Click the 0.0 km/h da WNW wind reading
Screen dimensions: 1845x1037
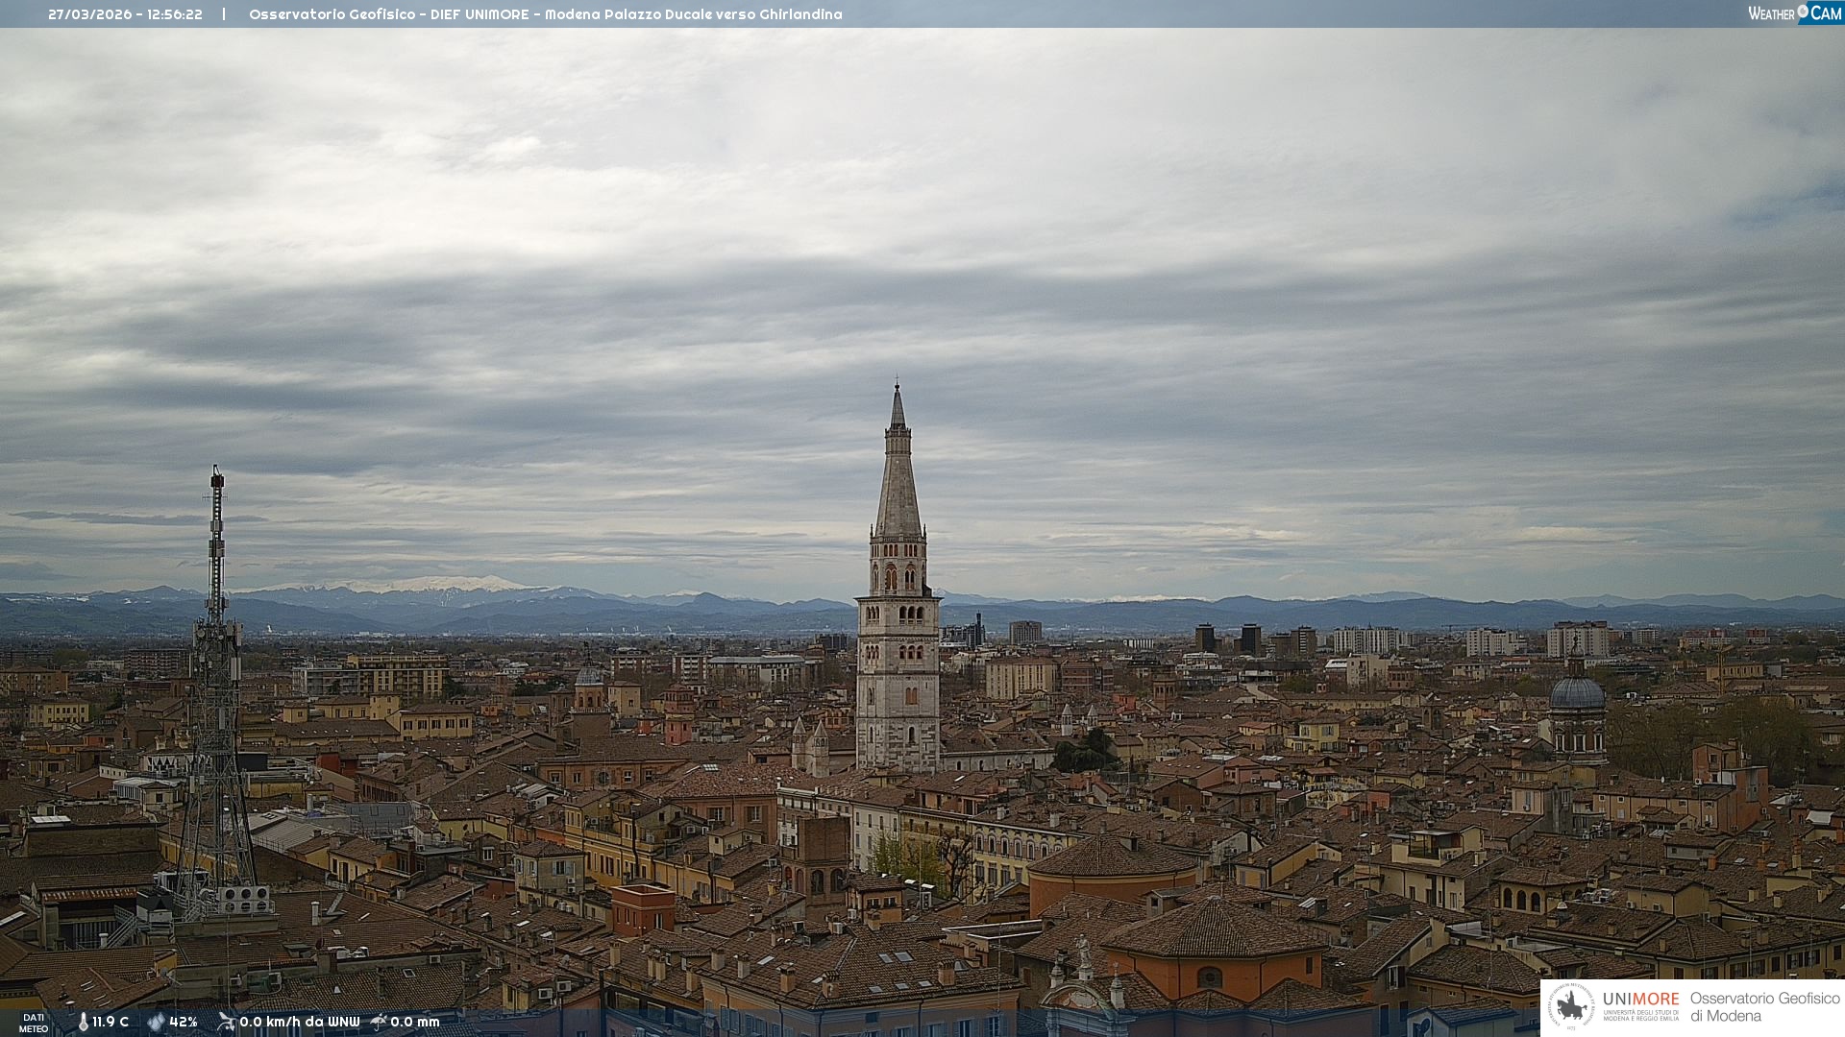tap(299, 1022)
